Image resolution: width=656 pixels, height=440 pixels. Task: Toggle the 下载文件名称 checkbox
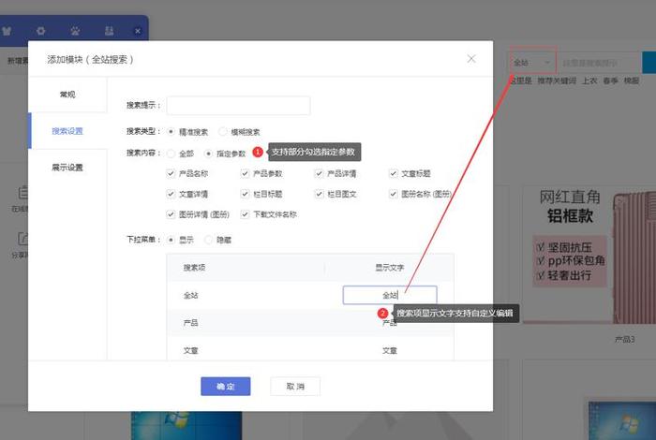pos(245,214)
